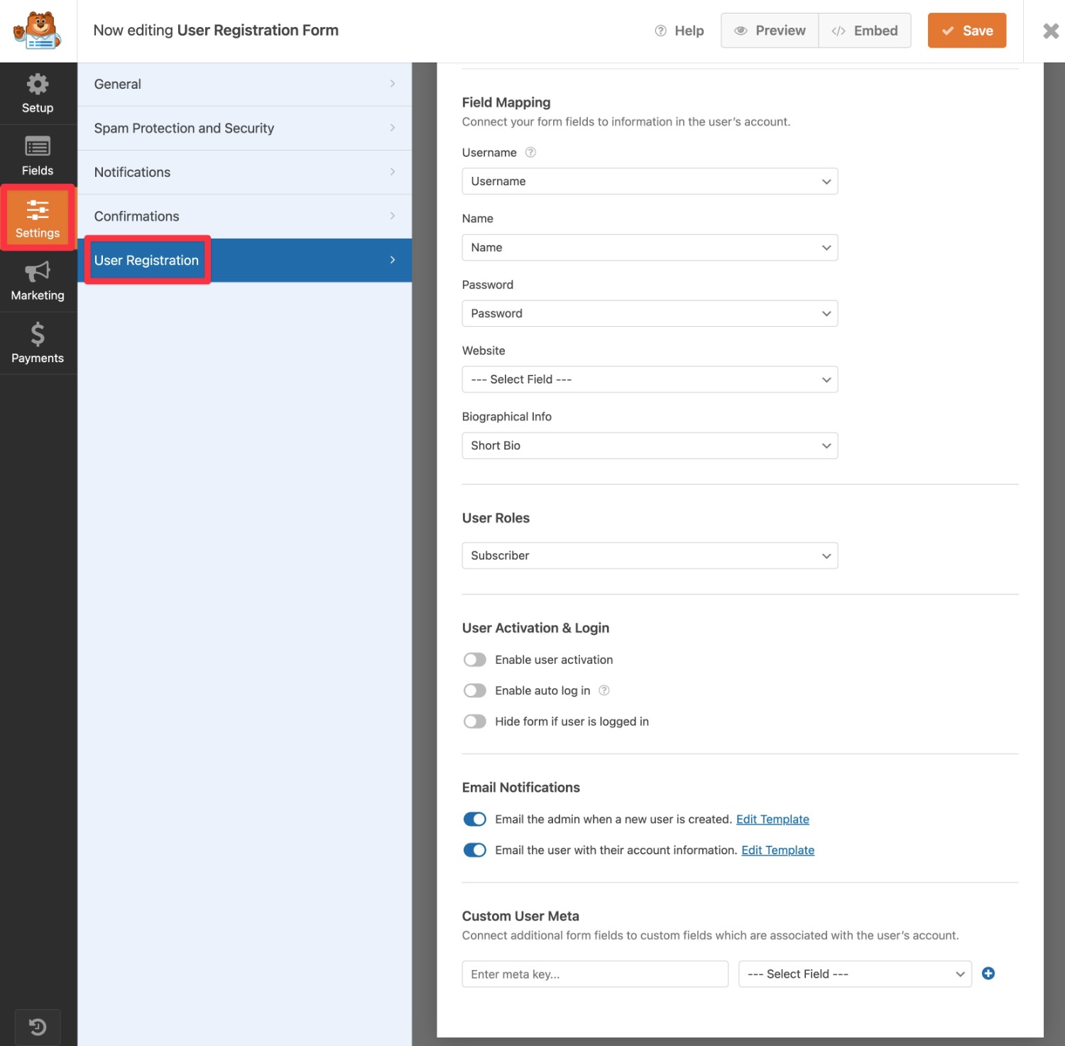
Task: Open the Name field mapping dropdown
Action: click(x=650, y=247)
